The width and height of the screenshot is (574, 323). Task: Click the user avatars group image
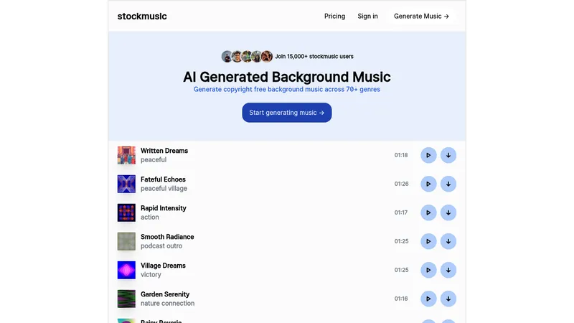247,57
